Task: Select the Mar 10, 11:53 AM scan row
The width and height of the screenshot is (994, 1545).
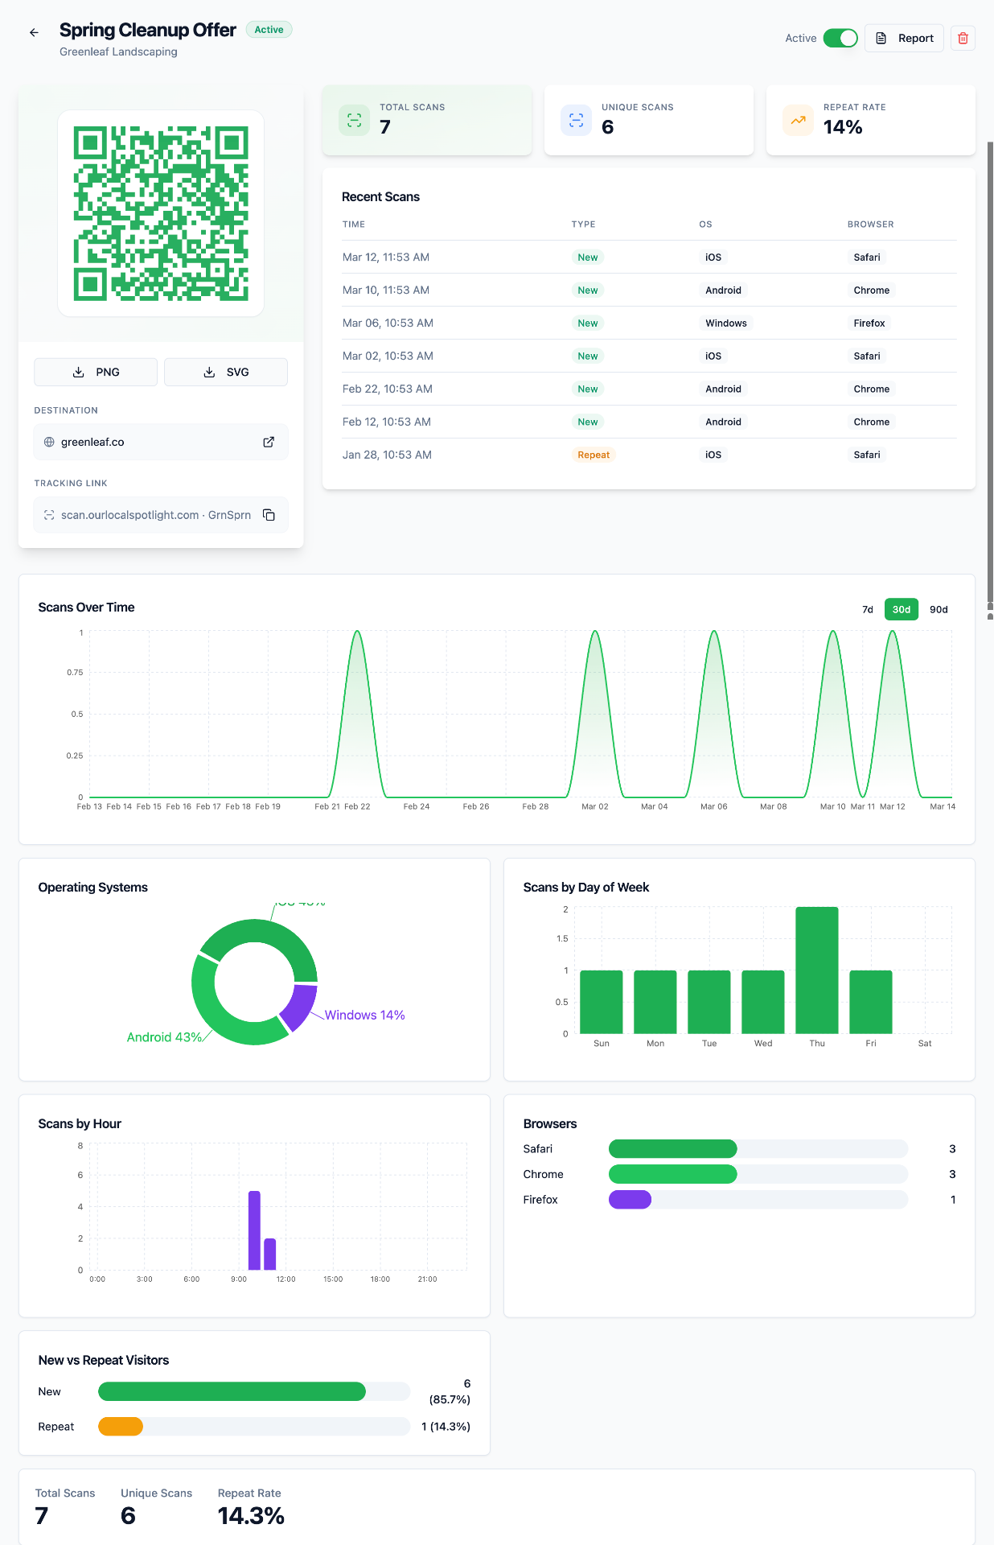Action: (649, 290)
